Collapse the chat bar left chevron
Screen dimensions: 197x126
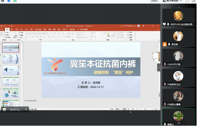pyautogui.click(x=26, y=110)
